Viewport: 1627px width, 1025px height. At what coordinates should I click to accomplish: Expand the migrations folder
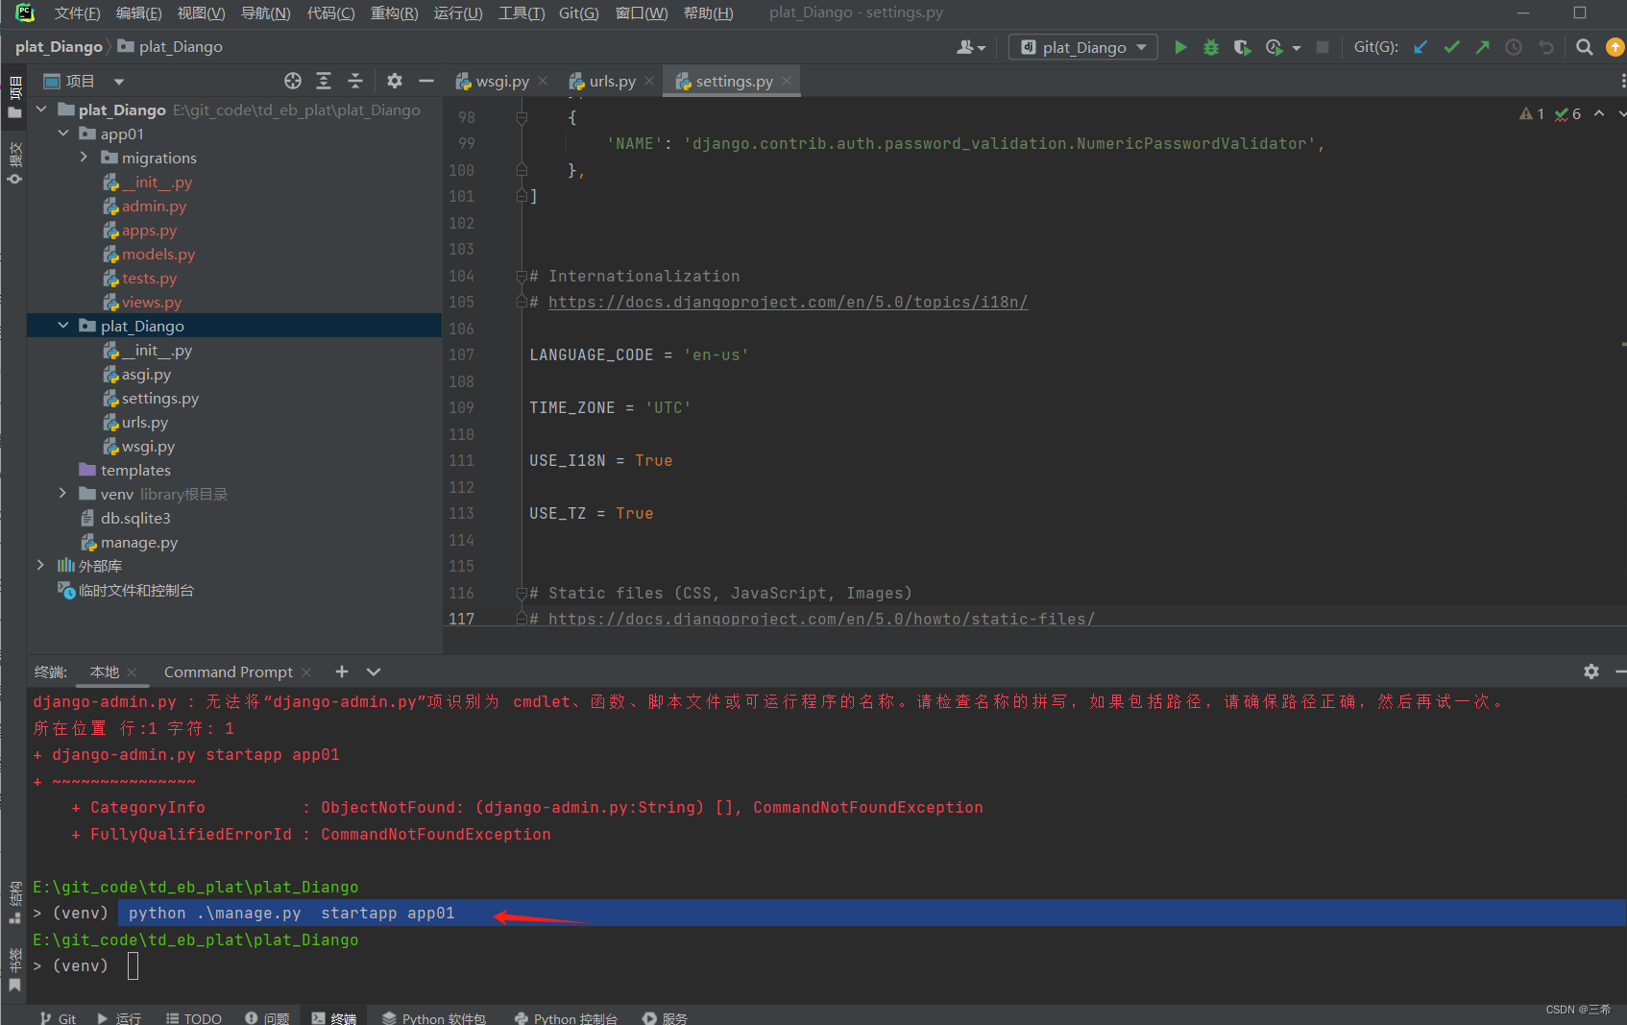point(84,158)
